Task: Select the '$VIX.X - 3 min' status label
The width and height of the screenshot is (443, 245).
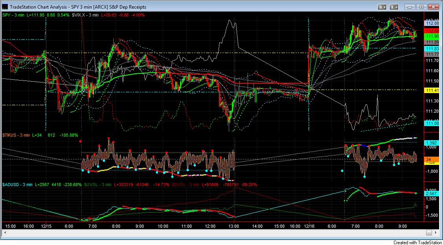Action: [85, 15]
